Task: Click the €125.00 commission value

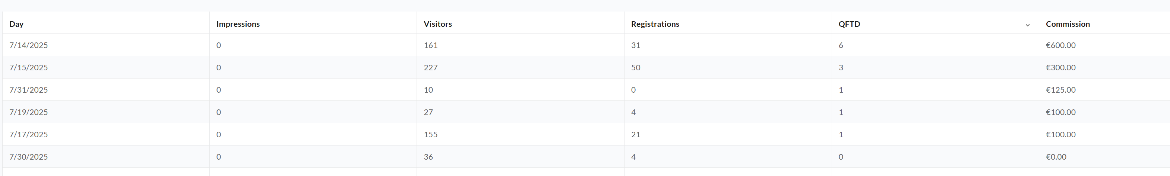Action: [x=1060, y=89]
